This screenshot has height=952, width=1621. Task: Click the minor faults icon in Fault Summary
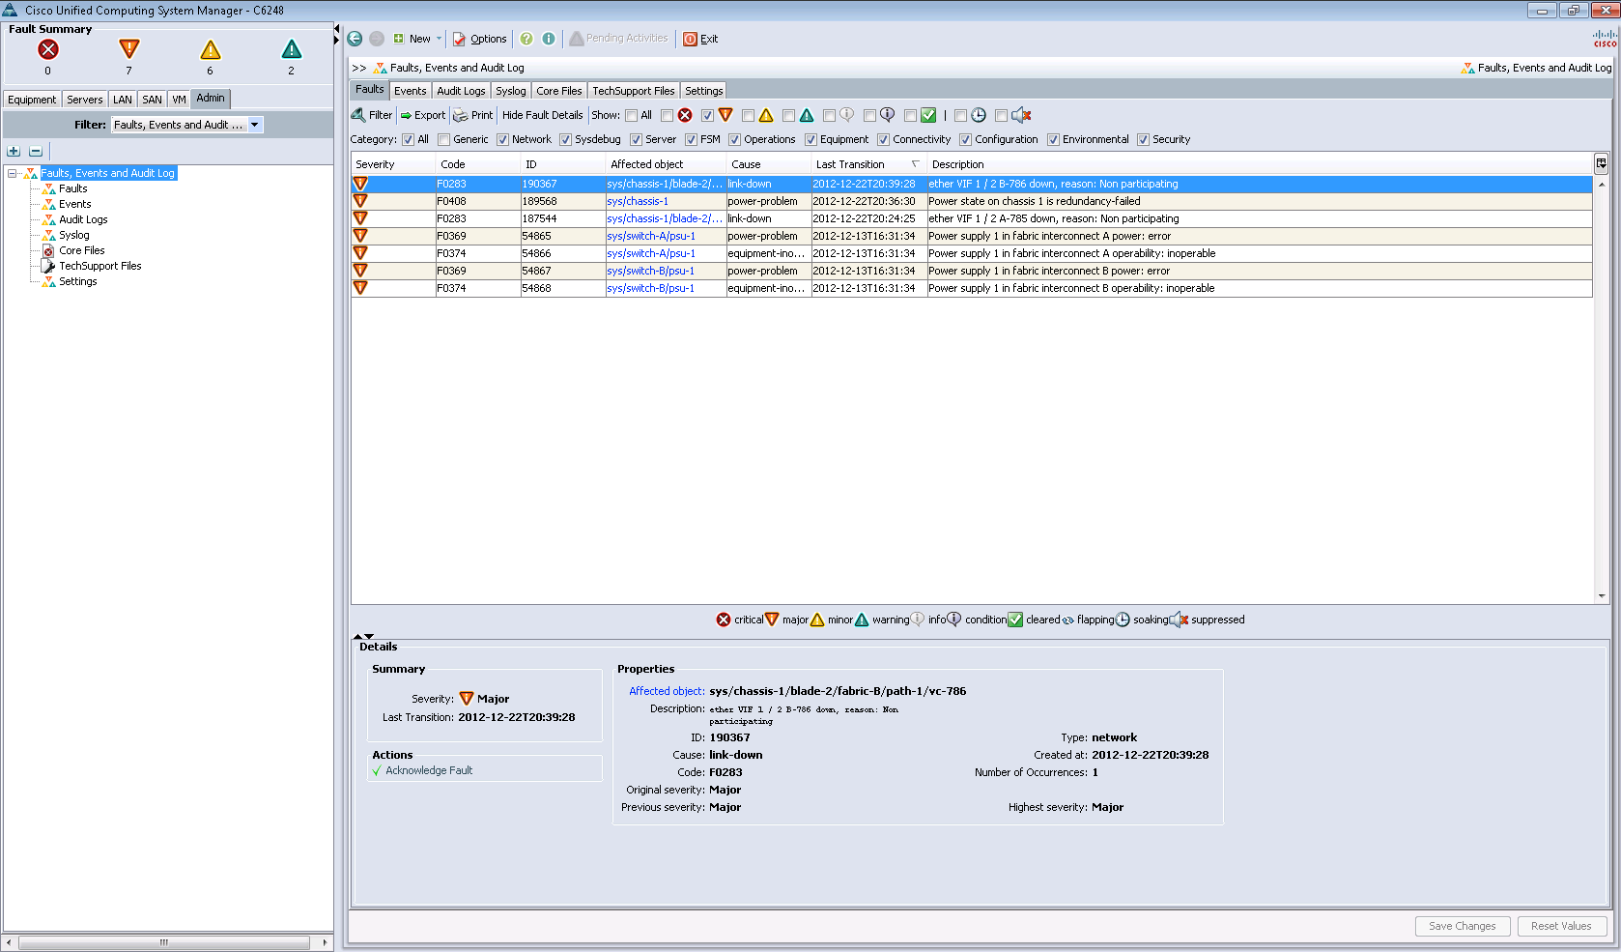pyautogui.click(x=210, y=49)
